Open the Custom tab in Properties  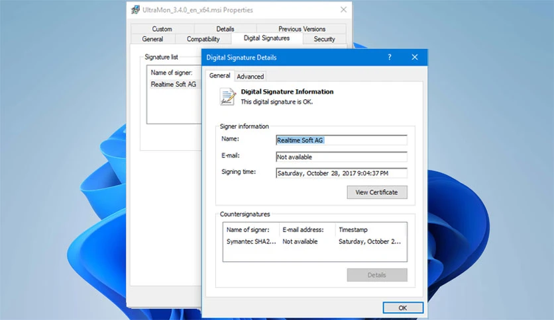(162, 29)
